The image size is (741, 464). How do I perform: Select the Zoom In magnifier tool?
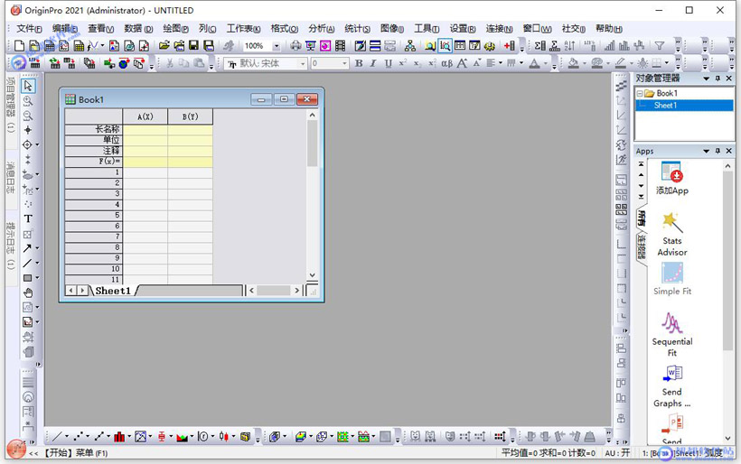28,100
